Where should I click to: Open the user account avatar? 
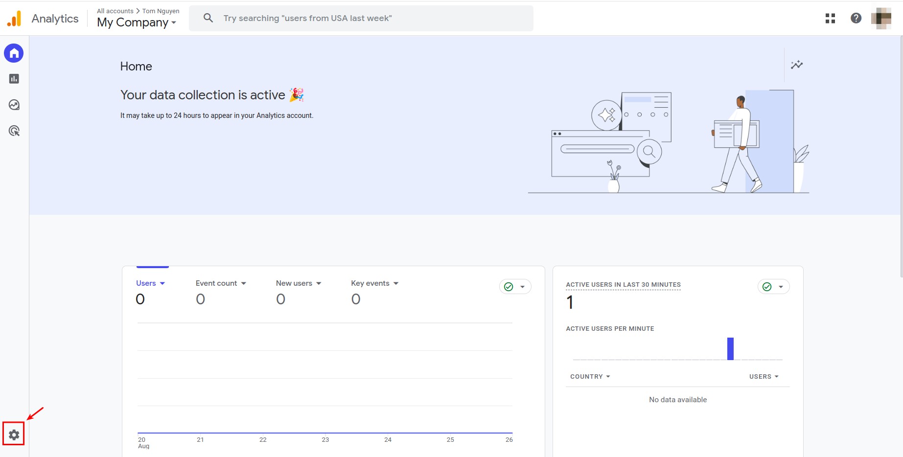881,18
